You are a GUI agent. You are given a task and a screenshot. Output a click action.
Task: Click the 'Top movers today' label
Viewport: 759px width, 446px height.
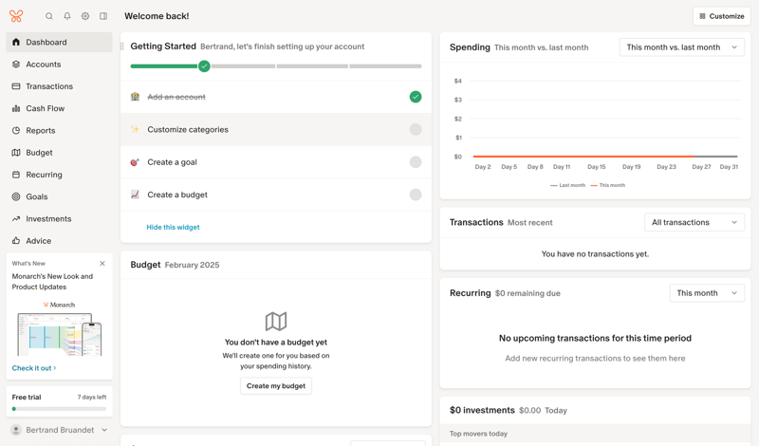pos(478,434)
